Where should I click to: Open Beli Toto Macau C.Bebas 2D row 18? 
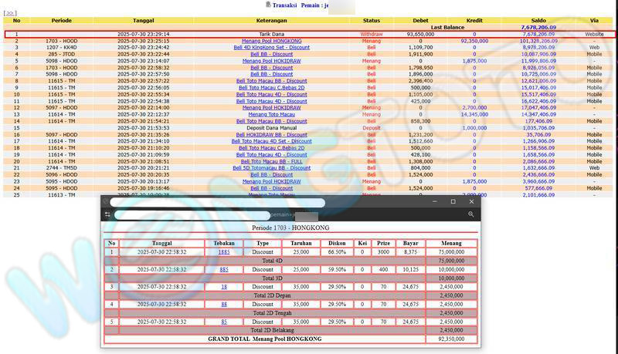pos(272,148)
